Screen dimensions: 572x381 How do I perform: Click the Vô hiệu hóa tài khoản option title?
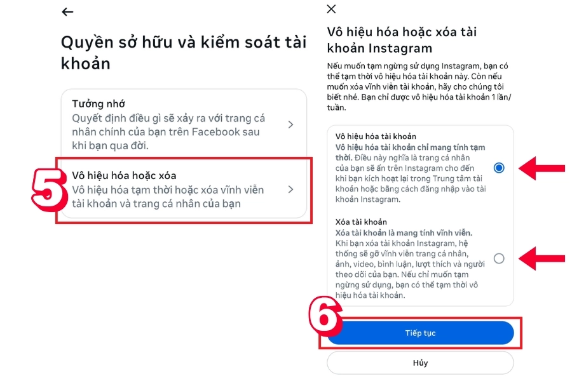coord(376,137)
